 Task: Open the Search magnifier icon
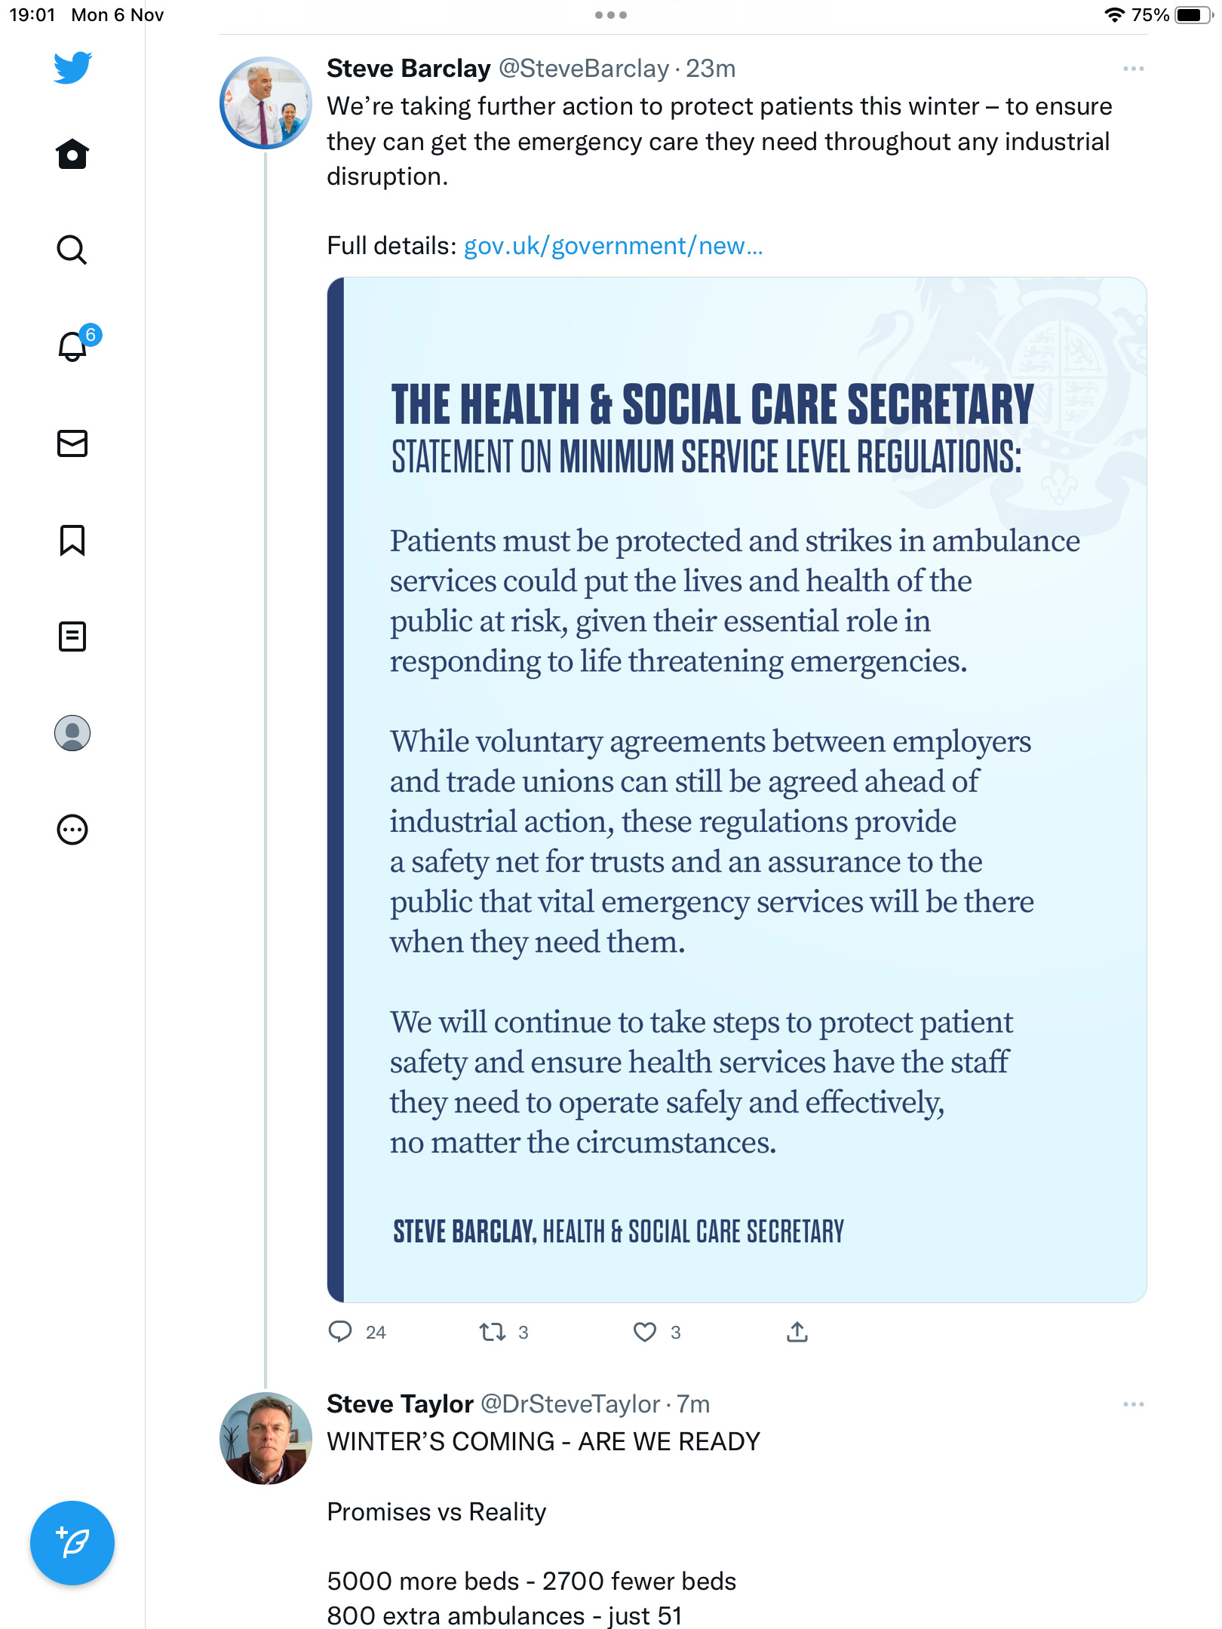[72, 250]
